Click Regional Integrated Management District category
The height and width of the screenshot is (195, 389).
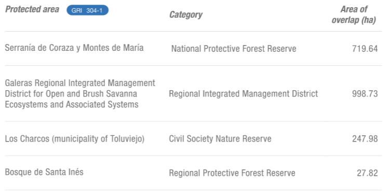[x=244, y=94]
